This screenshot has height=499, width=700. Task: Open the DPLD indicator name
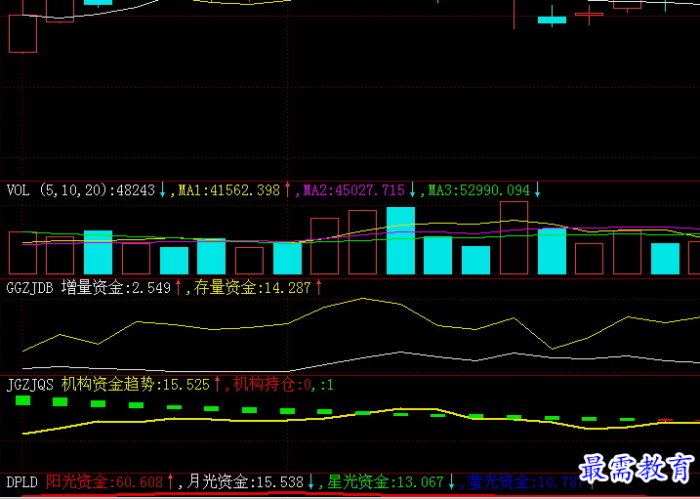click(21, 482)
